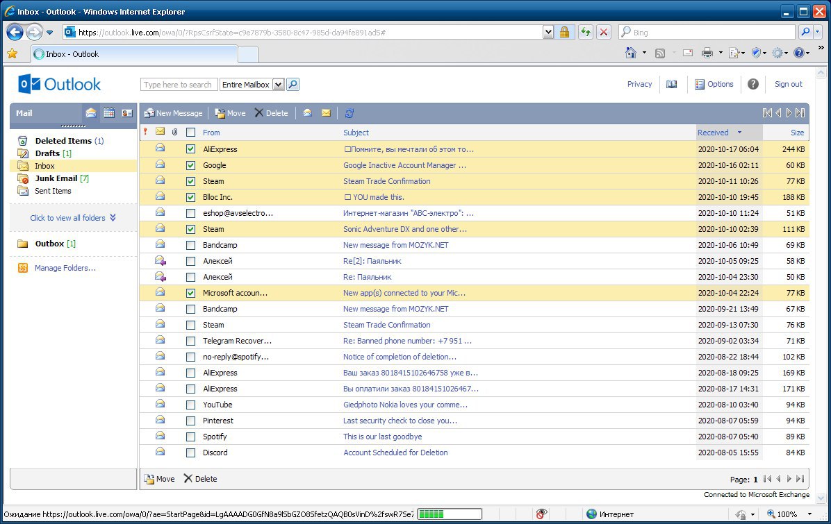Click the Importance column flag icon
831x524 pixels.
click(x=145, y=132)
